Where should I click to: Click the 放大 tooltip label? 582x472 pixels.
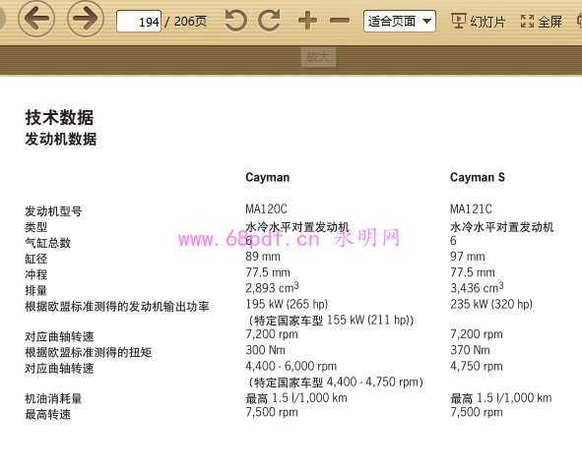(318, 57)
